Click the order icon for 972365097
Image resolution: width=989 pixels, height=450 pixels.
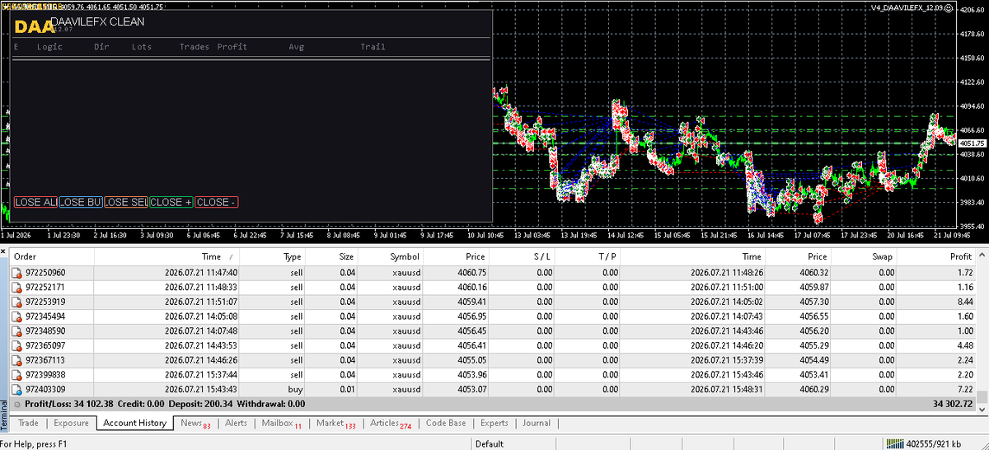(17, 345)
